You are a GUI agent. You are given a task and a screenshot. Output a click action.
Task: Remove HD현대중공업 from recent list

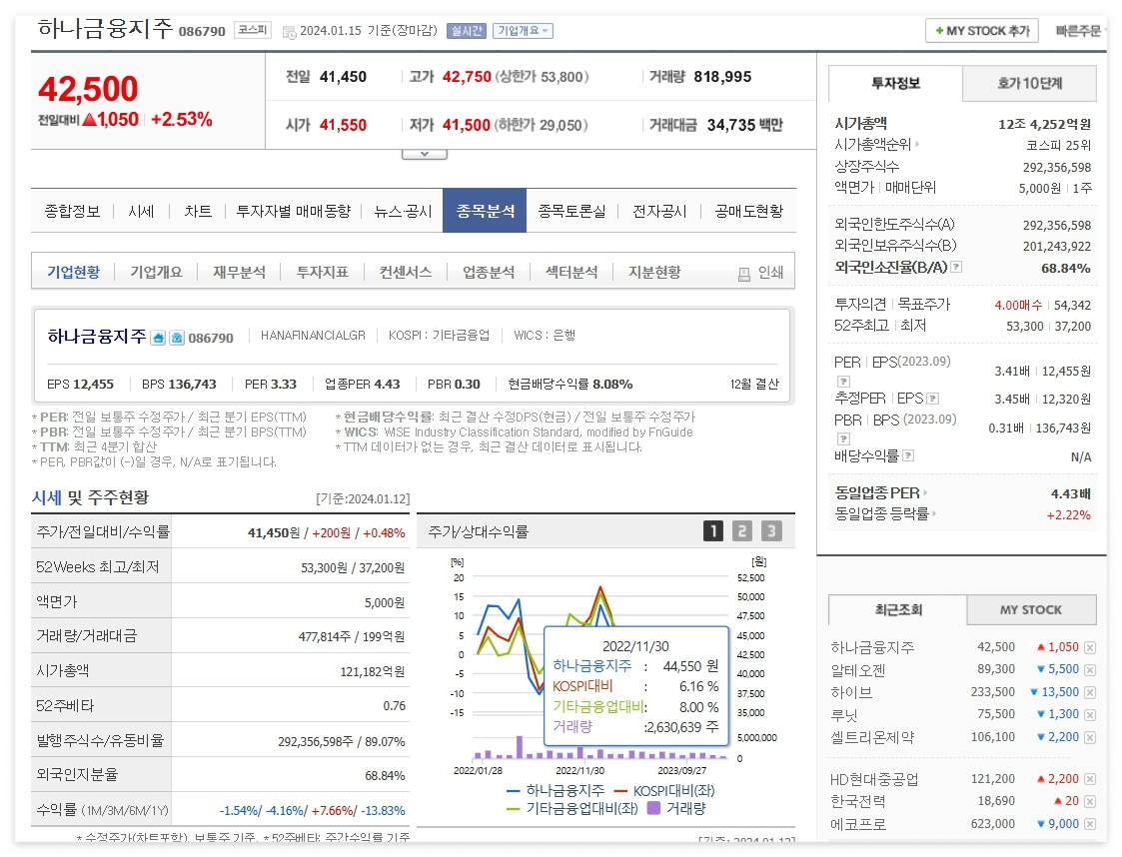click(1090, 779)
